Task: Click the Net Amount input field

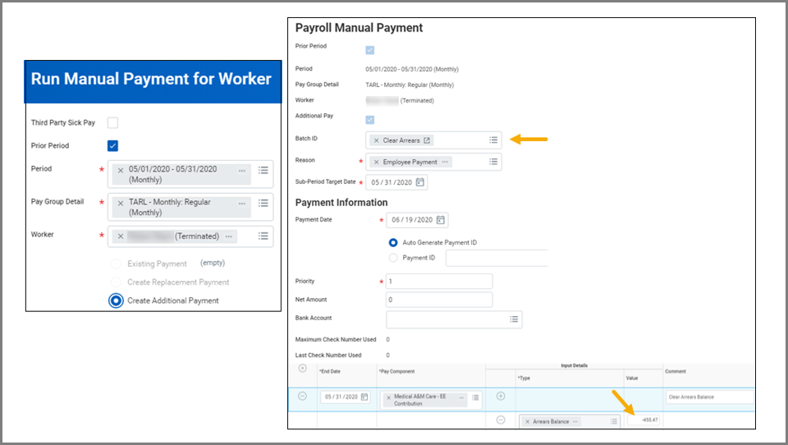Action: (439, 300)
